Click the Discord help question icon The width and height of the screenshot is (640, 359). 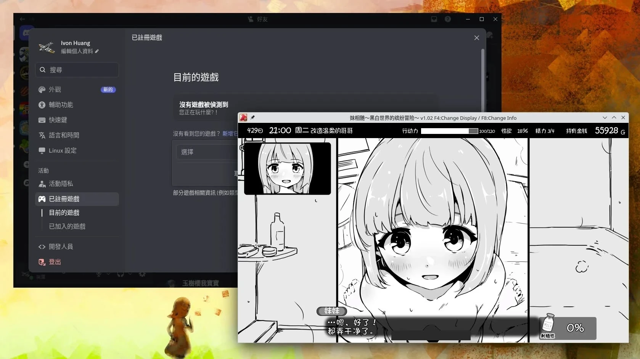(448, 19)
